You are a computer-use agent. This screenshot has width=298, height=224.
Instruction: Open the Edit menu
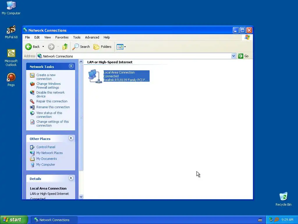tap(37, 37)
